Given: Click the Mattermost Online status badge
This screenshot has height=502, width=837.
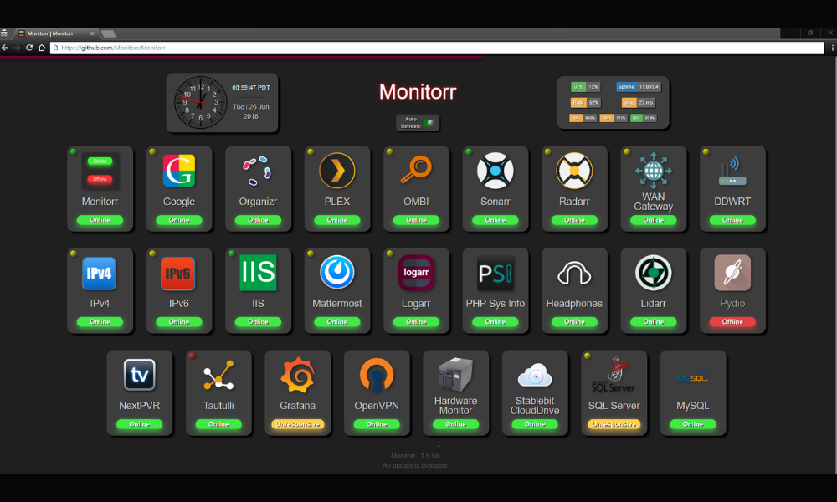Looking at the screenshot, I should pos(336,321).
